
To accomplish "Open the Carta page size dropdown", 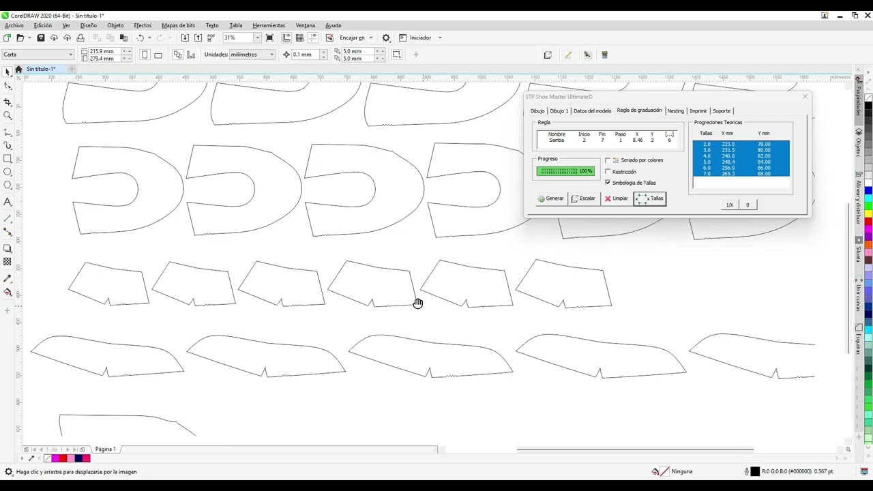I will point(70,55).
